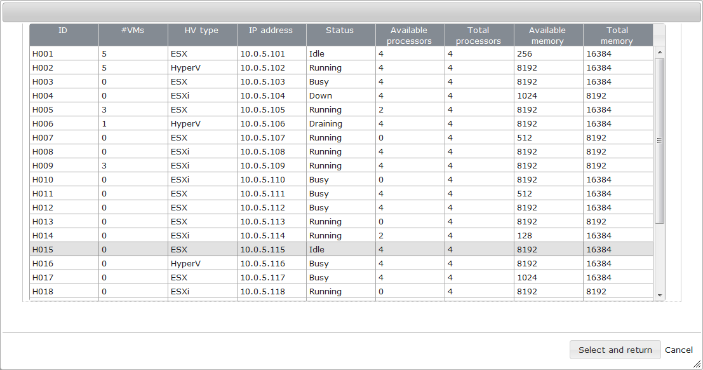Select host row H001
The height and width of the screenshot is (370, 703).
coord(341,53)
